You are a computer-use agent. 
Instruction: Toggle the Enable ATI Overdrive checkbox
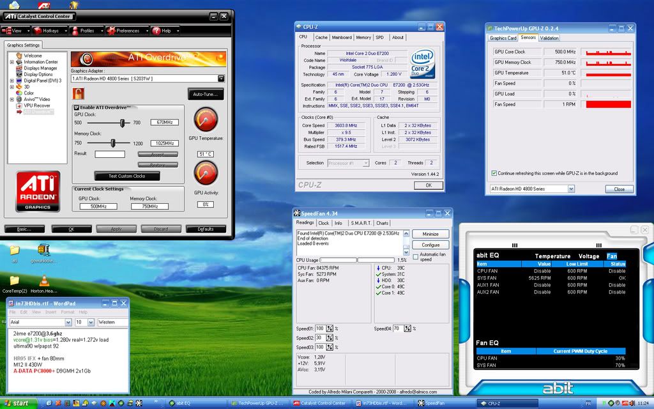click(77, 107)
